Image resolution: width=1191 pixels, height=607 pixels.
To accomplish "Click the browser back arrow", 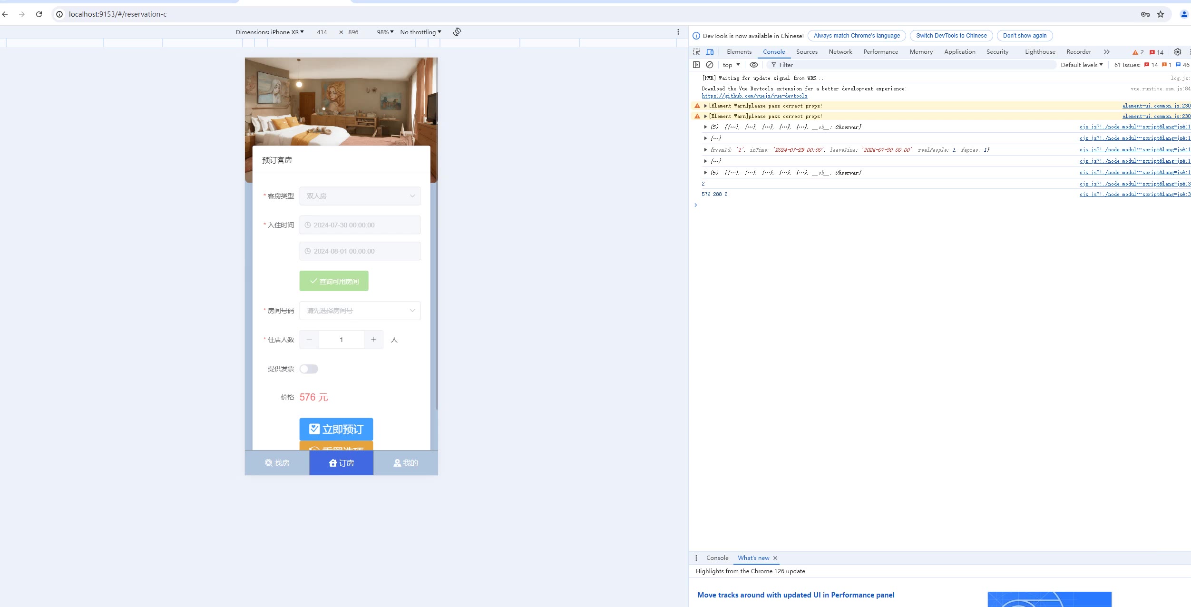I will point(5,14).
